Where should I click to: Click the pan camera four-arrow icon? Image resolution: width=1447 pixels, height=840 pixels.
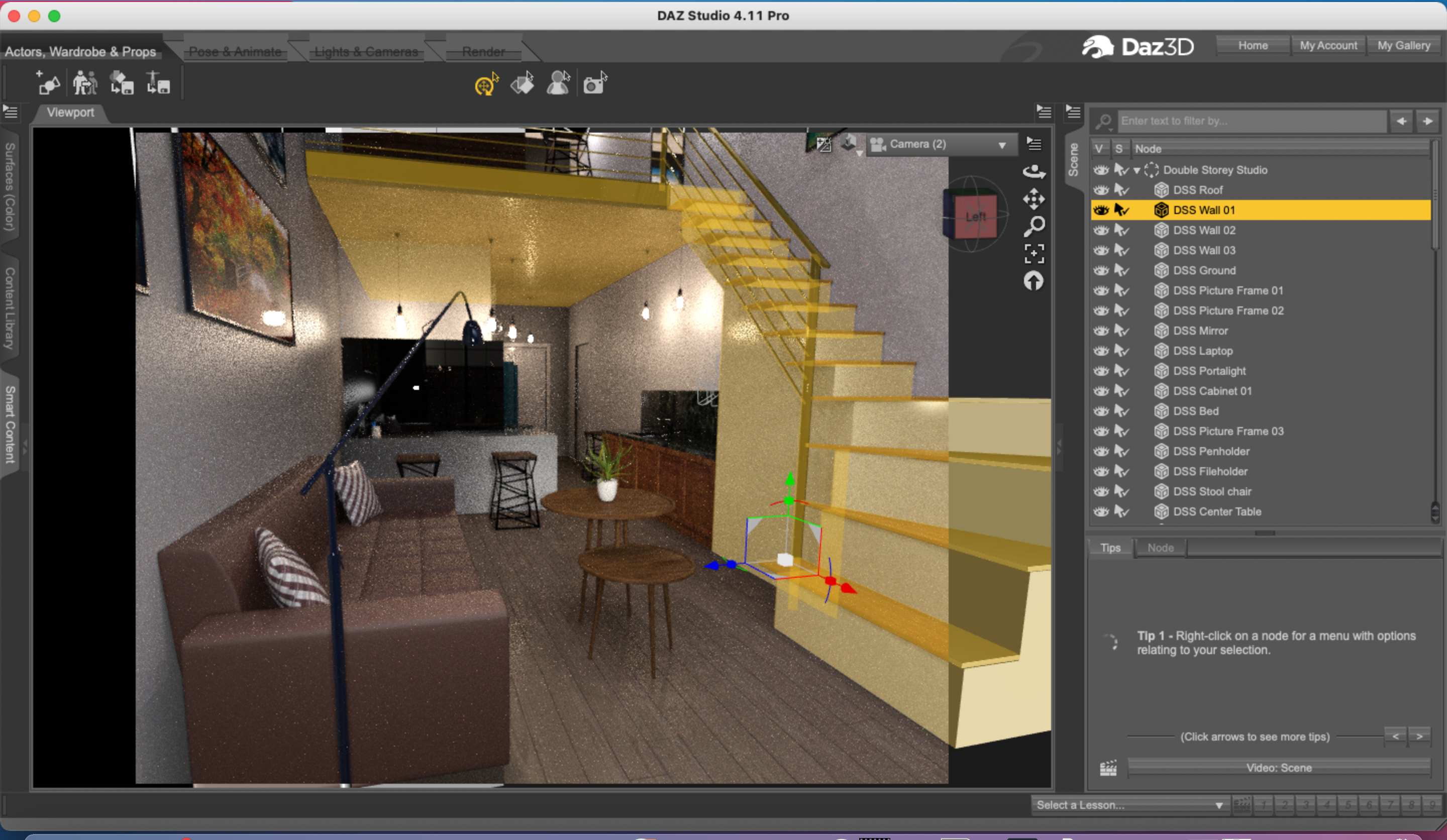pyautogui.click(x=1033, y=198)
